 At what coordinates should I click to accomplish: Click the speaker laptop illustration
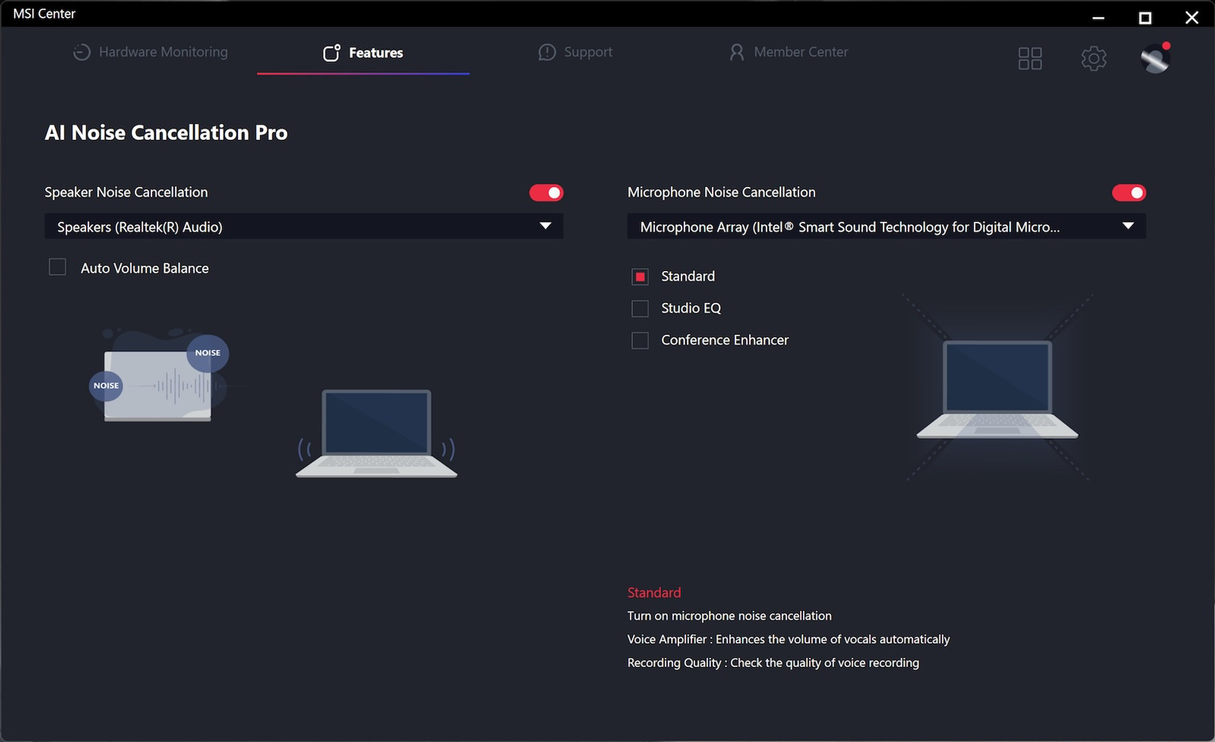[377, 434]
